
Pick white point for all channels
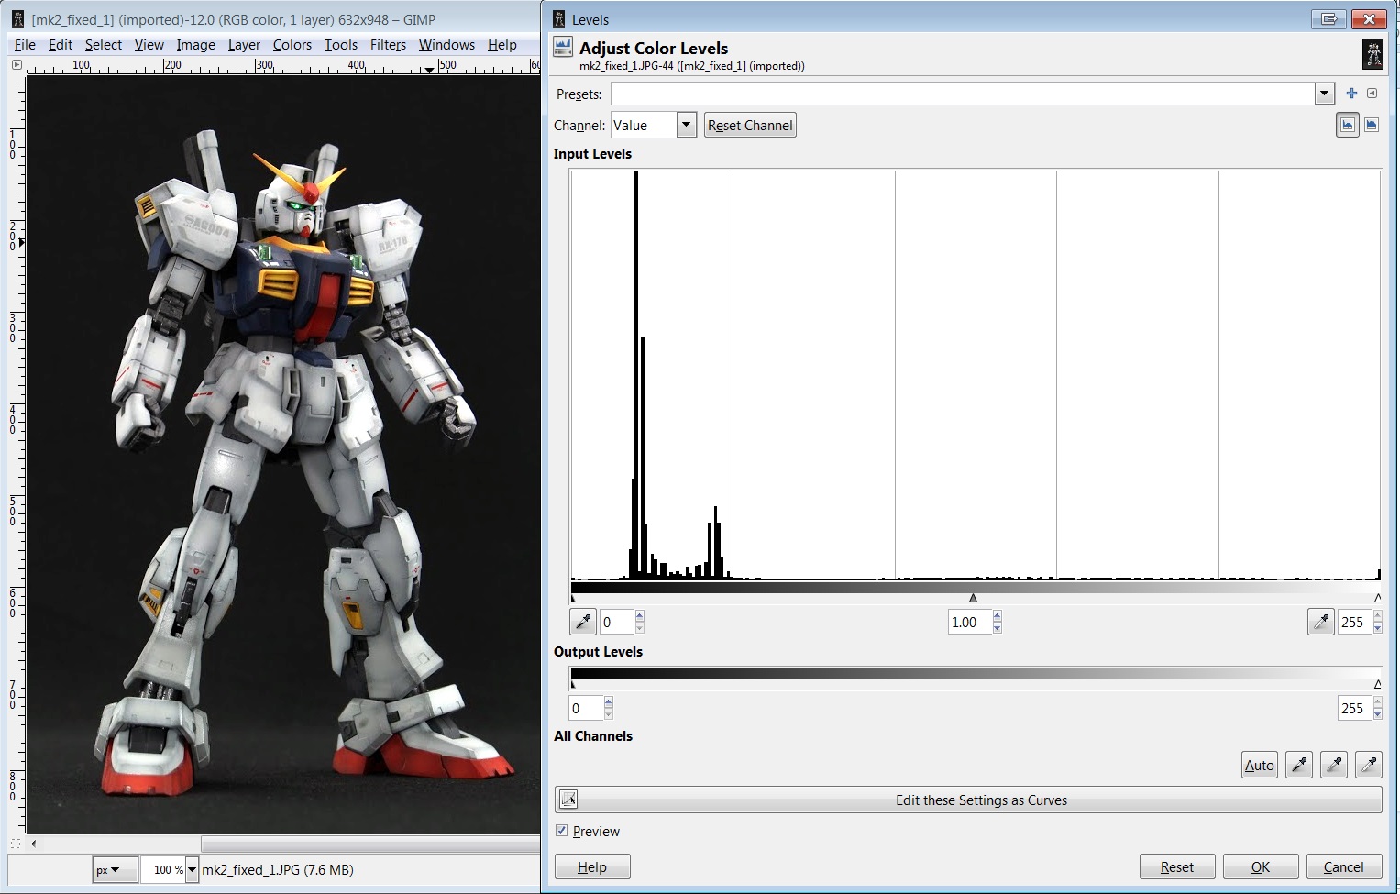tap(1369, 765)
